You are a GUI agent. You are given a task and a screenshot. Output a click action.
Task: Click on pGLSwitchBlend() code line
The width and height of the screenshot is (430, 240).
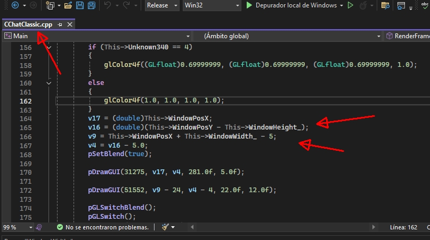coord(122,208)
